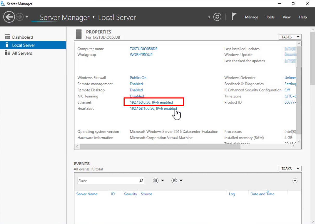The width and height of the screenshot is (315, 224).
Task: Click Remote Desktop Enabled link
Action: tap(136, 90)
